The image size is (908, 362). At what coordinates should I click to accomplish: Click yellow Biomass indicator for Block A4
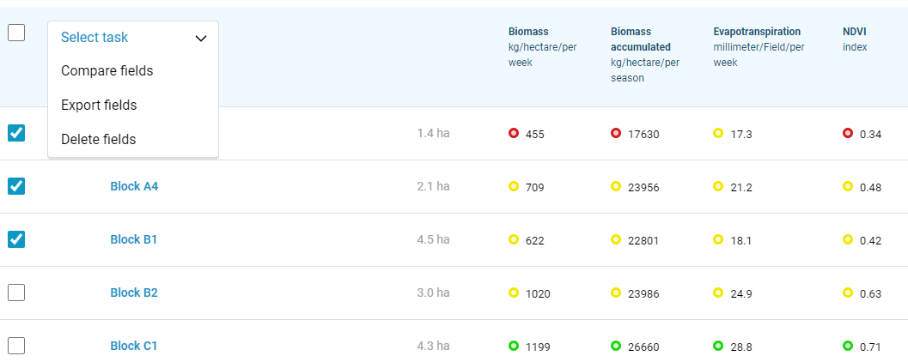514,186
